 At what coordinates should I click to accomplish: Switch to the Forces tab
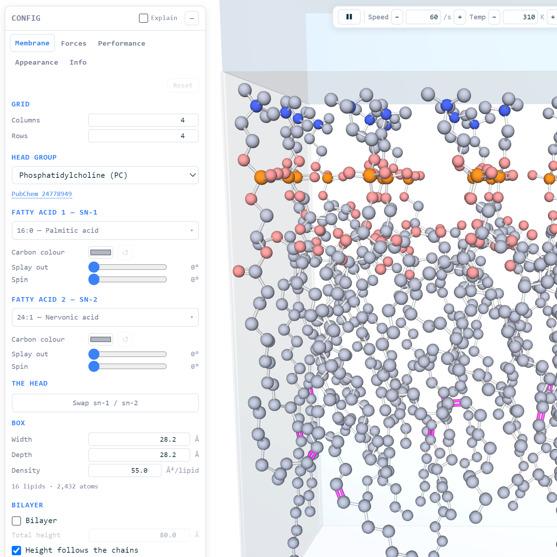[74, 44]
